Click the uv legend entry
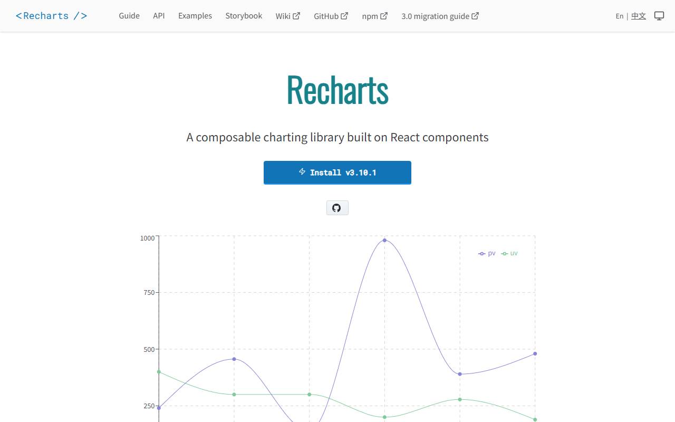Image resolution: width=675 pixels, height=422 pixels. [x=509, y=253]
